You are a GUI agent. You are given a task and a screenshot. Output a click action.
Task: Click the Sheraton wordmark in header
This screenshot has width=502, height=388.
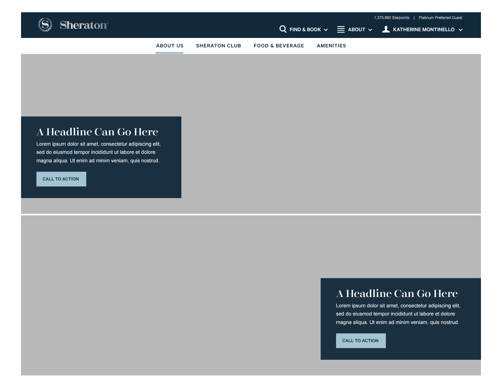point(84,25)
